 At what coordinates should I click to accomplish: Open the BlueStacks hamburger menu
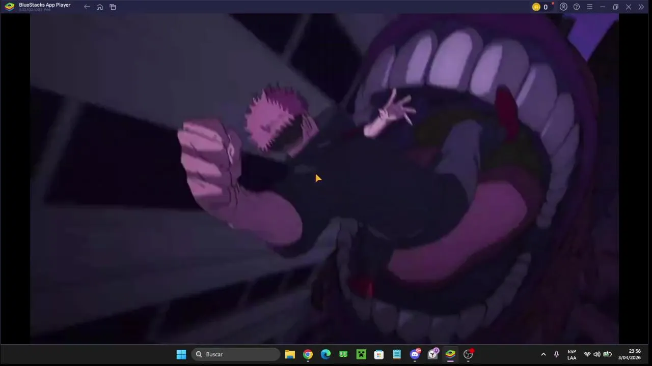589,7
